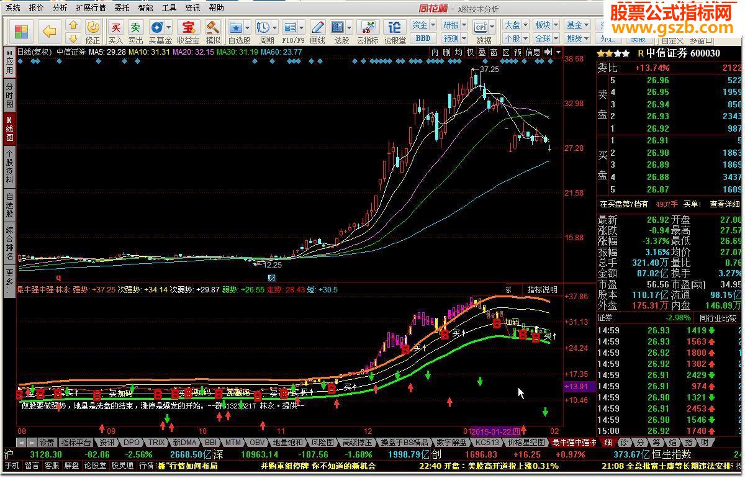Open the 模拟 simulation gavel icon
The width and height of the screenshot is (745, 478).
[x=213, y=31]
